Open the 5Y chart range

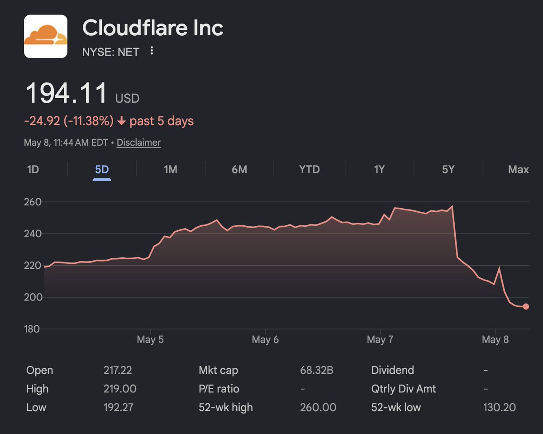click(448, 170)
